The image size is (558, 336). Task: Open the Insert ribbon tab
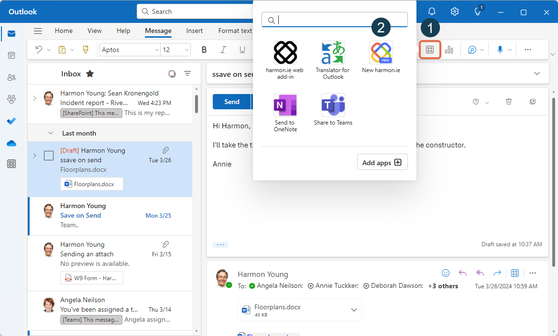click(194, 31)
